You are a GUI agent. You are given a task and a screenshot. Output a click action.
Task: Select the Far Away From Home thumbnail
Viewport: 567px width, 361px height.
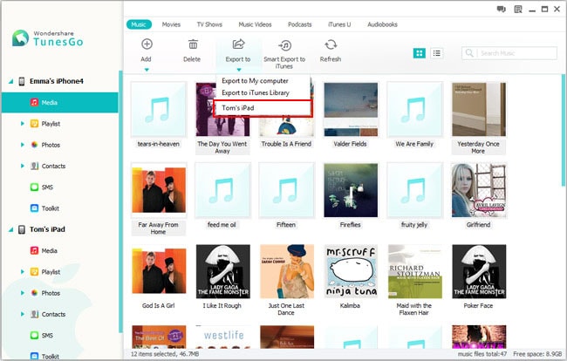pos(159,190)
